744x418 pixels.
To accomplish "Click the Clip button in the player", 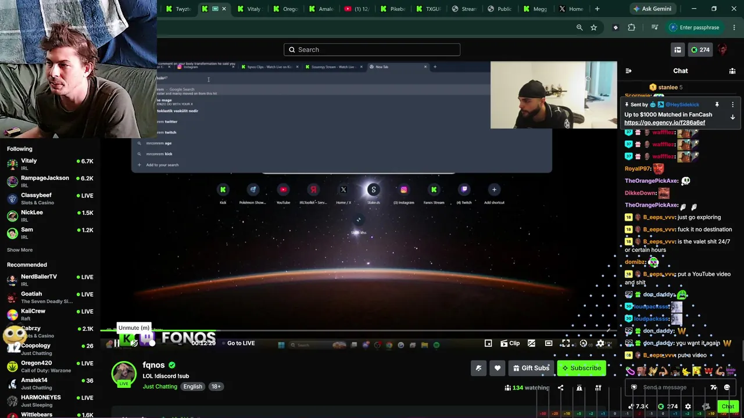I will coord(510,343).
